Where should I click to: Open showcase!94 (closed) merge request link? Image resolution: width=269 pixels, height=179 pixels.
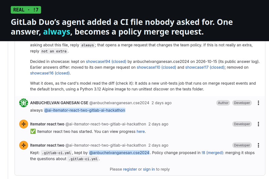106,61
